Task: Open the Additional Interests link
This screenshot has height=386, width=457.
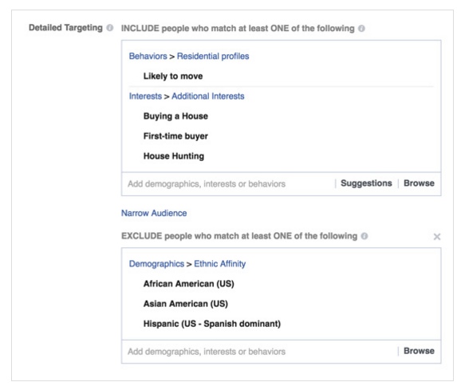Action: (208, 96)
